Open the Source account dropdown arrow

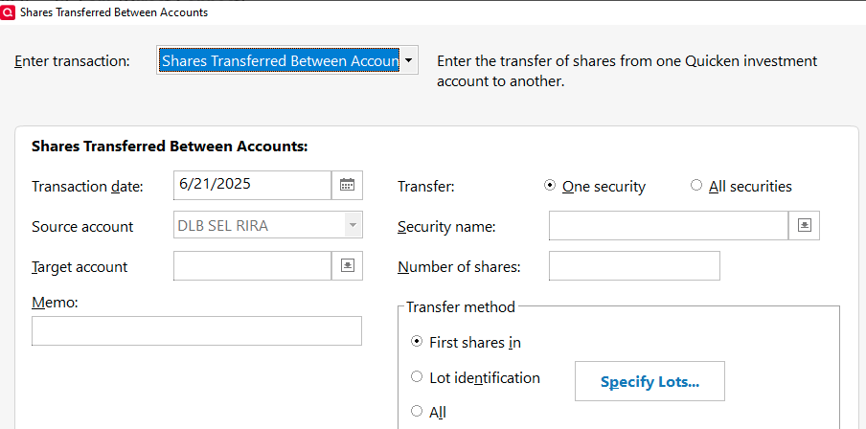click(353, 226)
